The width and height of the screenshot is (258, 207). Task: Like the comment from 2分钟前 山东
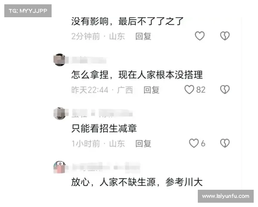[x=200, y=36]
